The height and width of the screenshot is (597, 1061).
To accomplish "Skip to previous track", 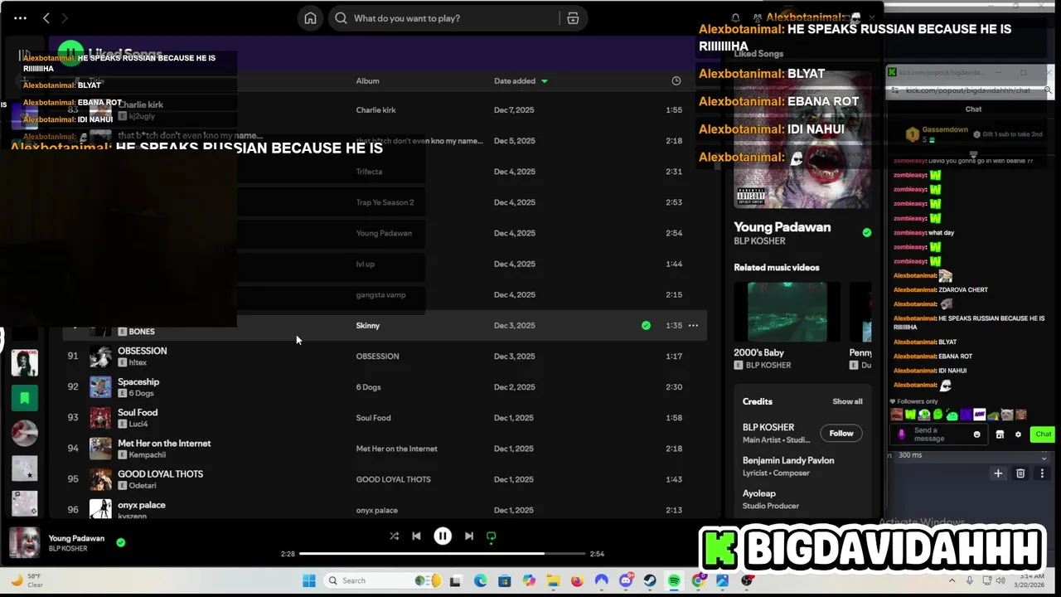I will [x=417, y=536].
